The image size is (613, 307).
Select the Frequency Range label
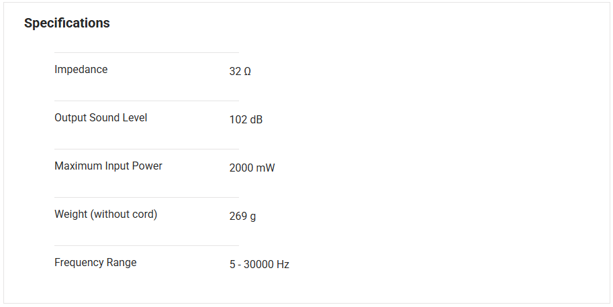95,263
